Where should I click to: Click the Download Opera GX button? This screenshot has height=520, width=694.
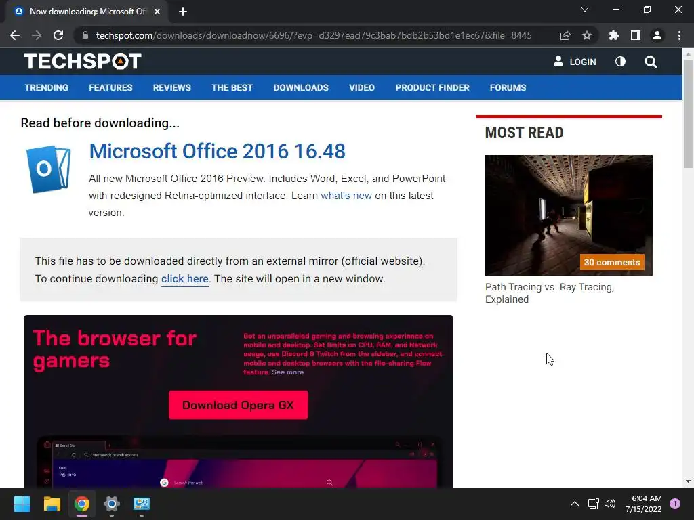(x=238, y=405)
